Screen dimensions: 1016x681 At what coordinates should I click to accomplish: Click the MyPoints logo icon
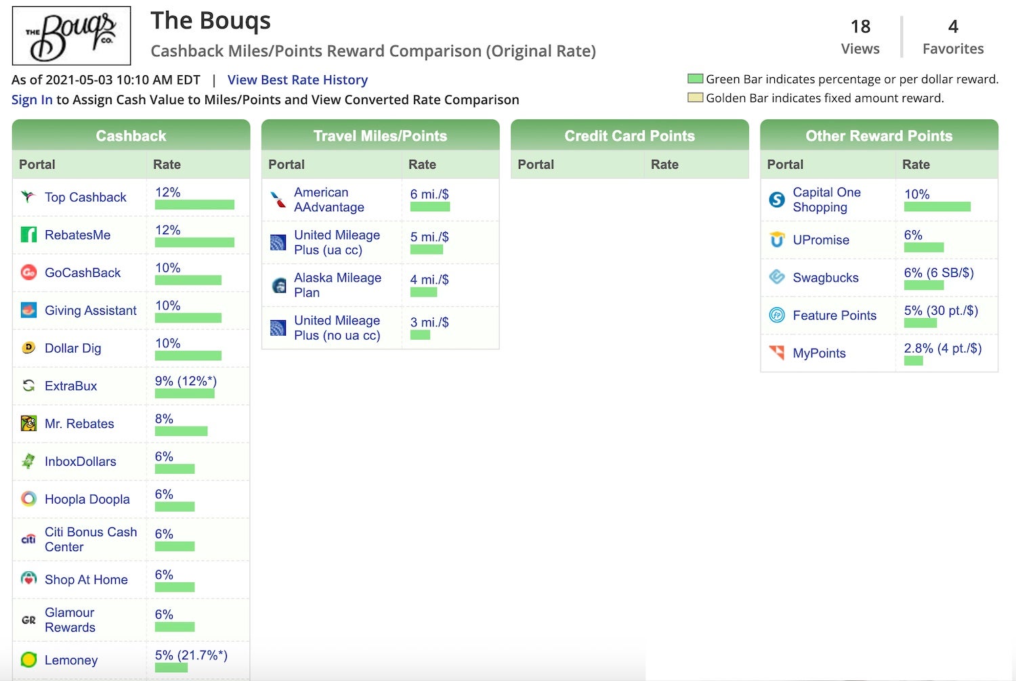(777, 353)
